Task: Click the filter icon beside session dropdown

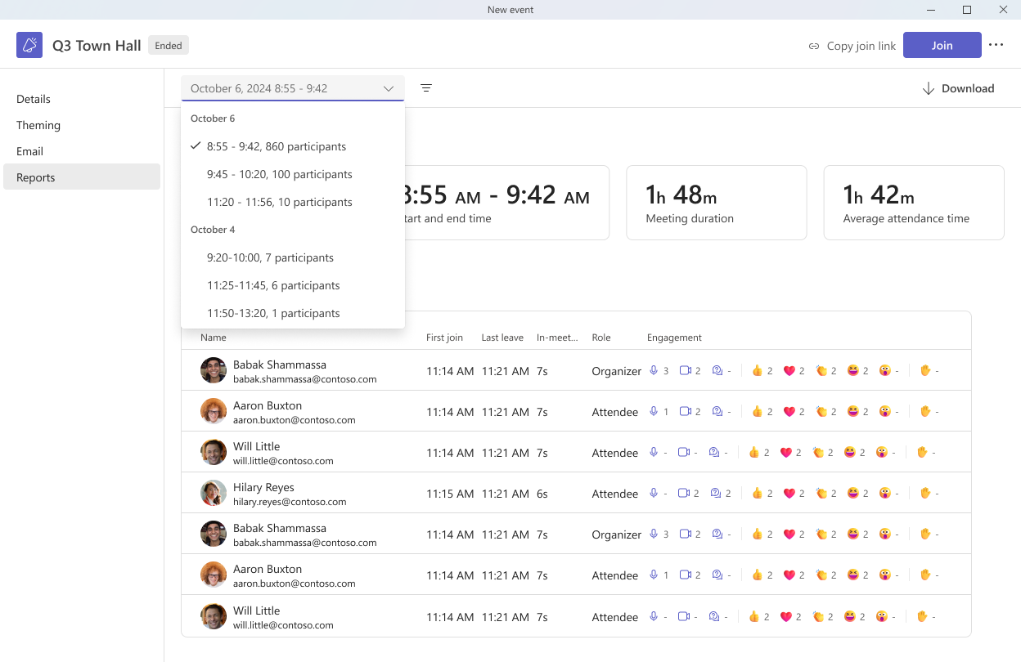Action: coord(426,88)
